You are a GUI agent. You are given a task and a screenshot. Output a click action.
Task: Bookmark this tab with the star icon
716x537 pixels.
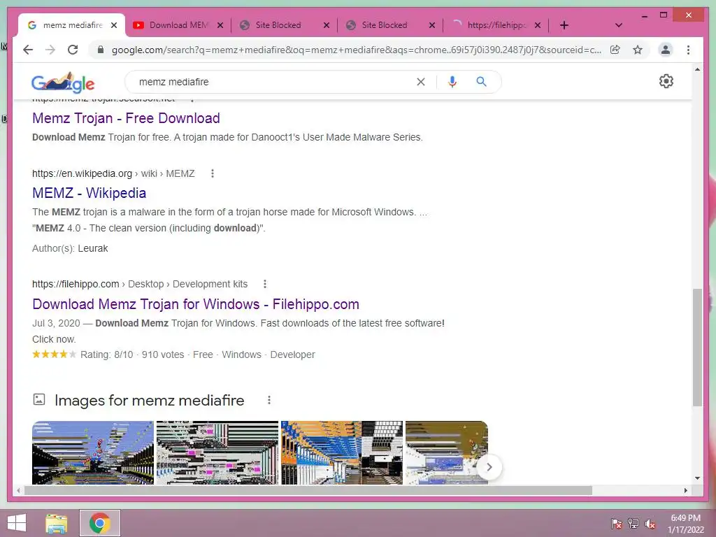(638, 50)
